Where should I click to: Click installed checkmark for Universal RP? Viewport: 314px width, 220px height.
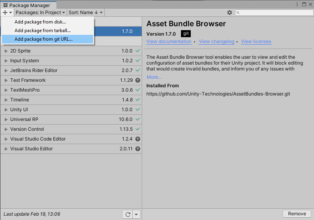[x=138, y=119]
